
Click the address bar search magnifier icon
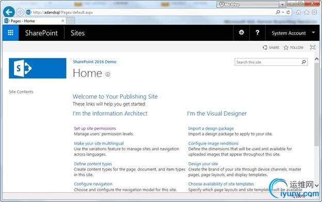(x=278, y=12)
